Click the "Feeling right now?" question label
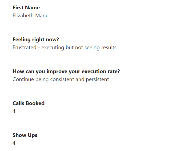The image size is (181, 151). coord(36,40)
